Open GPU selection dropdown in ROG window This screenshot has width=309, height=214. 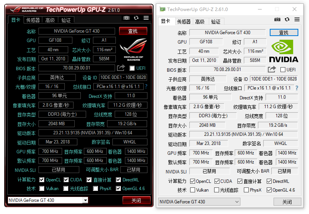[x=48, y=200]
